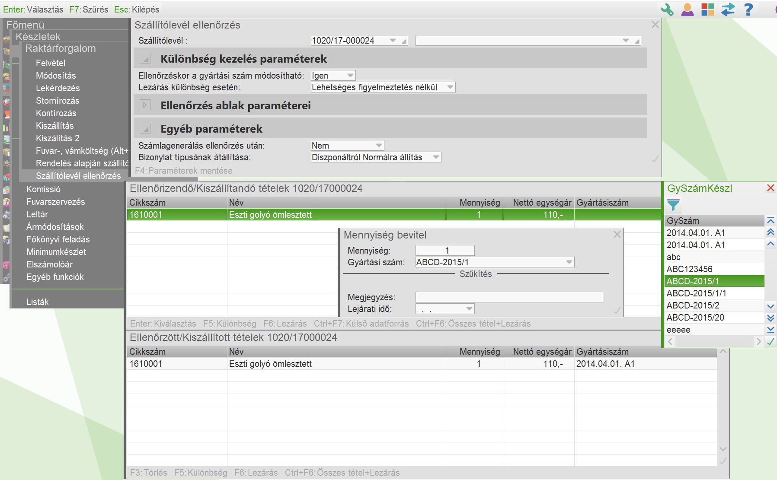Select Leltár menu entry

tap(37, 214)
